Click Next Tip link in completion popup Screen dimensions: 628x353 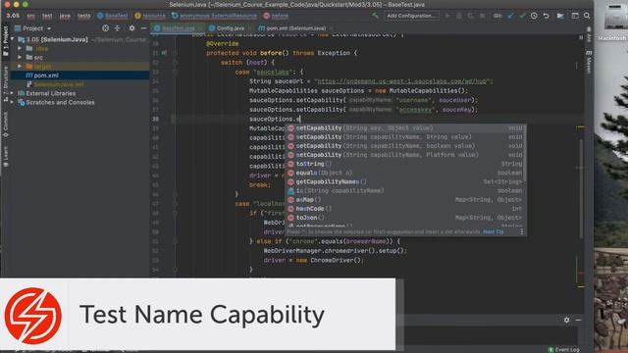[493, 231]
